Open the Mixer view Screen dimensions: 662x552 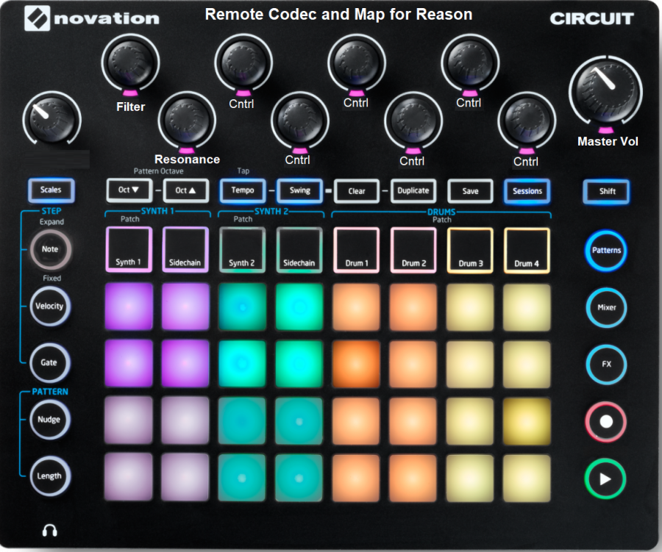[605, 308]
